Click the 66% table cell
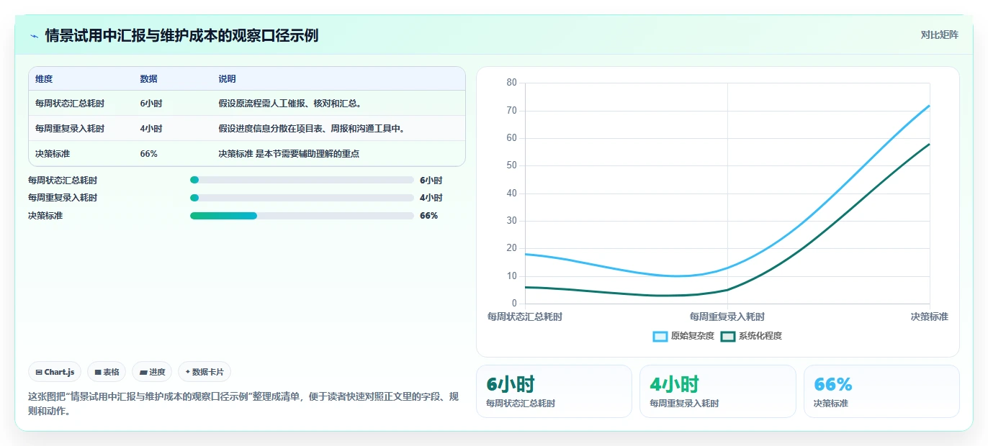This screenshot has height=446, width=988. (x=149, y=154)
